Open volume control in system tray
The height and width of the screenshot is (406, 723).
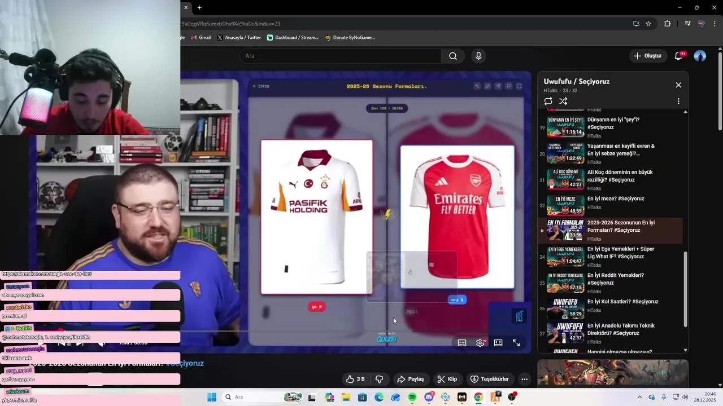[685, 397]
